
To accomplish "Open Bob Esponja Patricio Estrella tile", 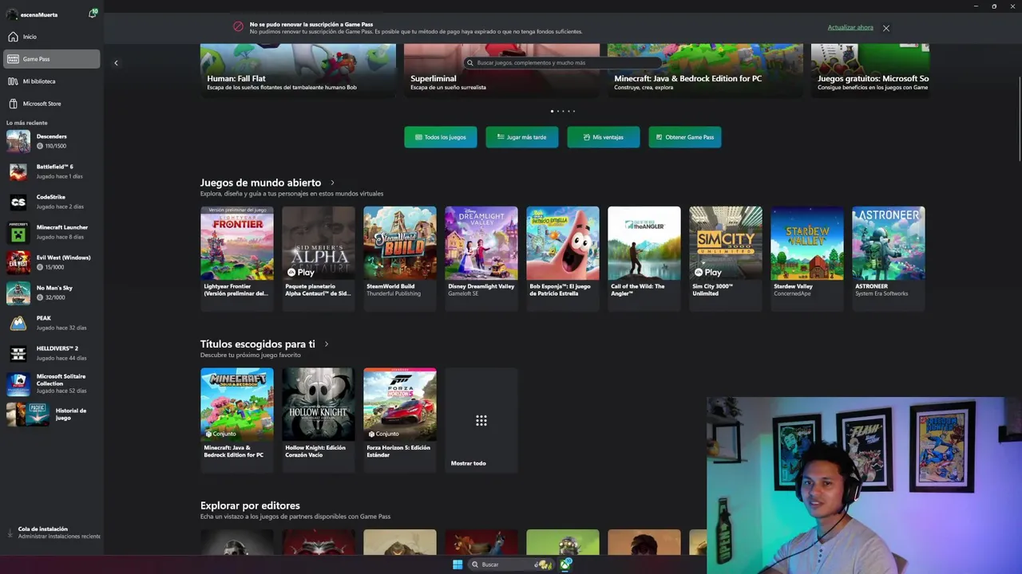I will click(x=563, y=258).
